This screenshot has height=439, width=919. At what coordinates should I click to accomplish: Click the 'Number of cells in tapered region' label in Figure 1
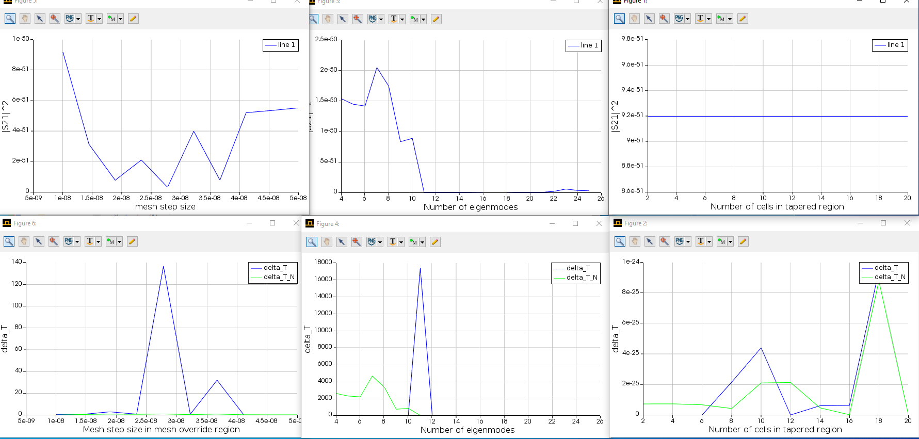(777, 207)
